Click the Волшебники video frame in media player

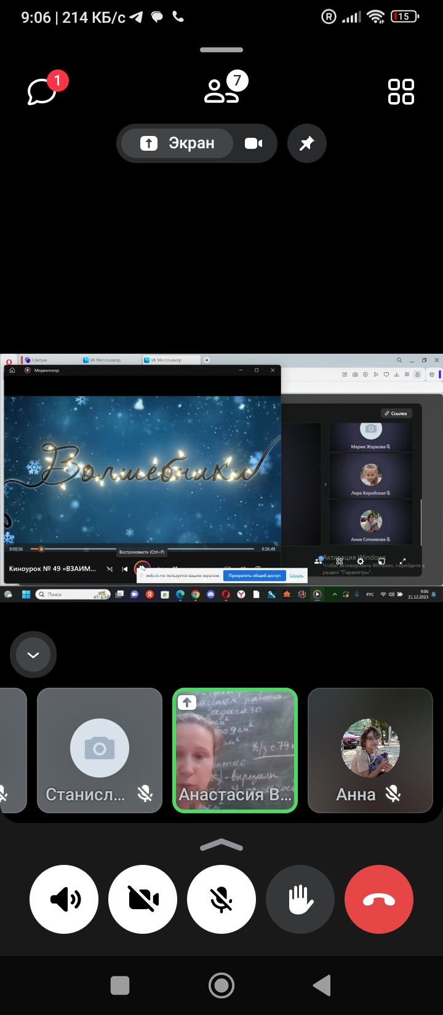143,470
